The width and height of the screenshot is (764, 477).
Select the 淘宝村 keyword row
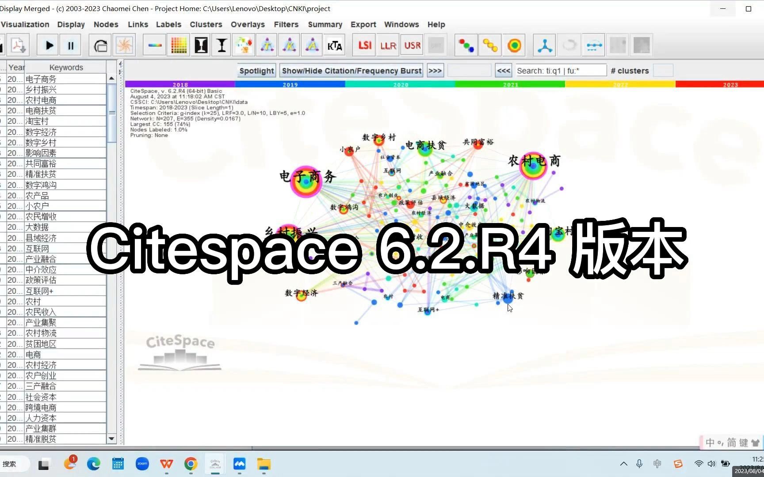(53, 121)
